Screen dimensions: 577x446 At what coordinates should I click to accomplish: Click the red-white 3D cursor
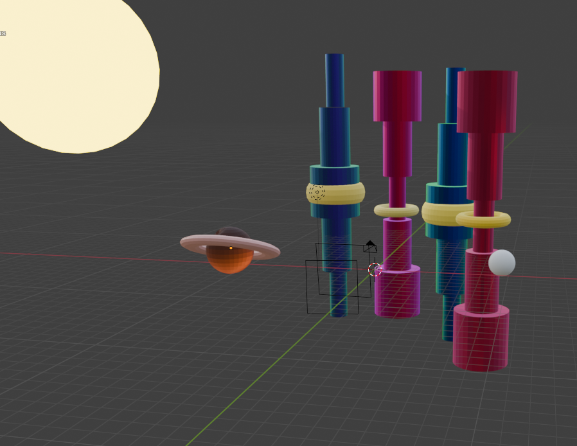(375, 269)
